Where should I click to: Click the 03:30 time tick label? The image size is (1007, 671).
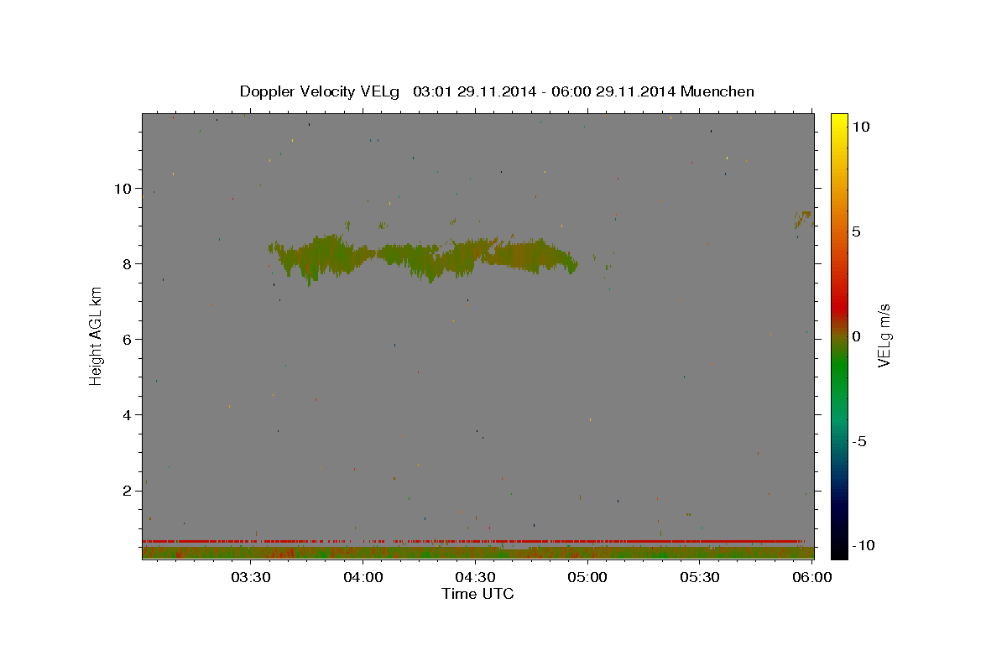(250, 577)
